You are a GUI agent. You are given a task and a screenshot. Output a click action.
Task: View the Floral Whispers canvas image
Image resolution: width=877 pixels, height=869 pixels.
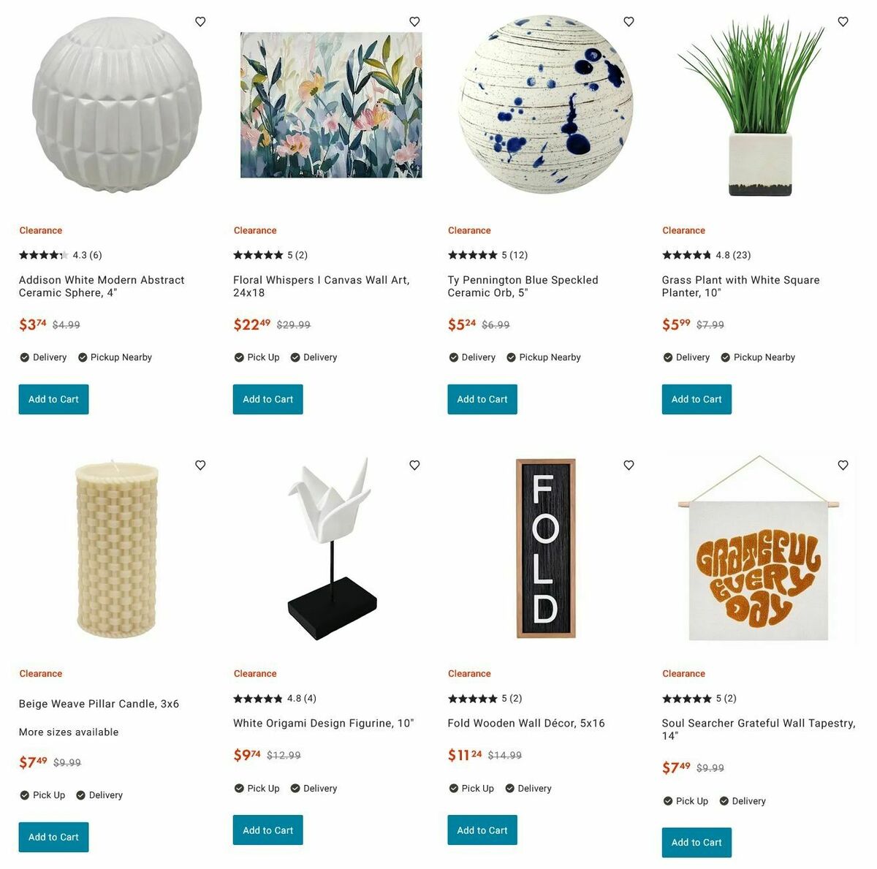tap(331, 105)
